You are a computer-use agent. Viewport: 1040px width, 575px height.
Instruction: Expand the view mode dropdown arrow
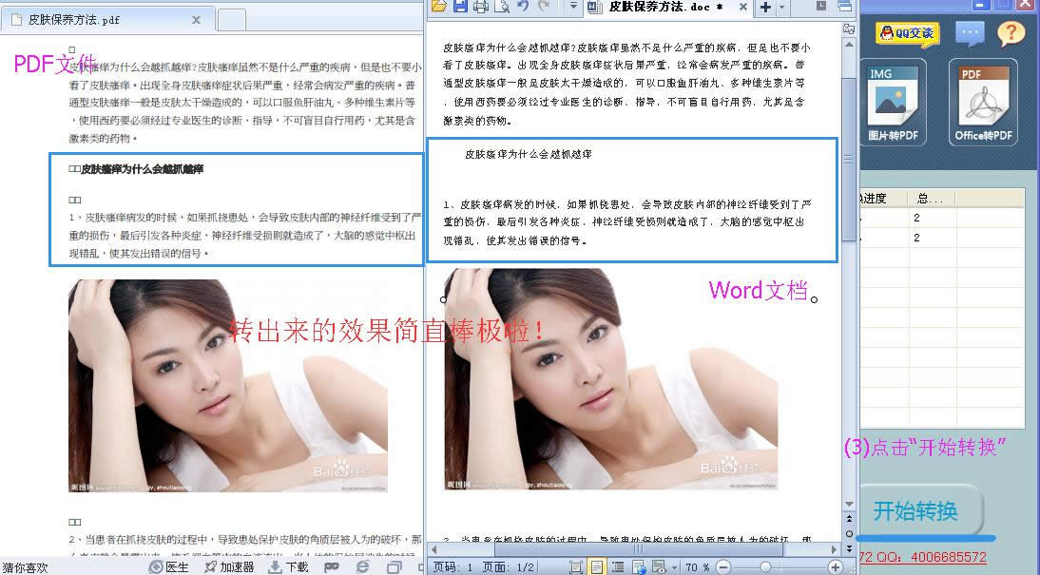click(x=674, y=567)
